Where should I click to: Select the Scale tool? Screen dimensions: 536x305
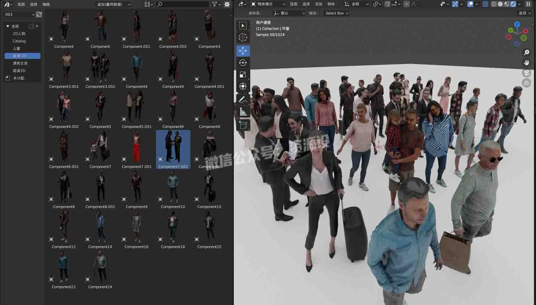point(243,74)
